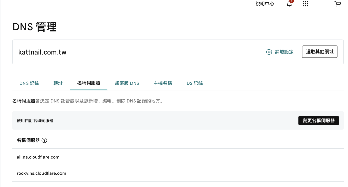
Task: Click the gear icon beside 網域設定
Action: point(269,52)
